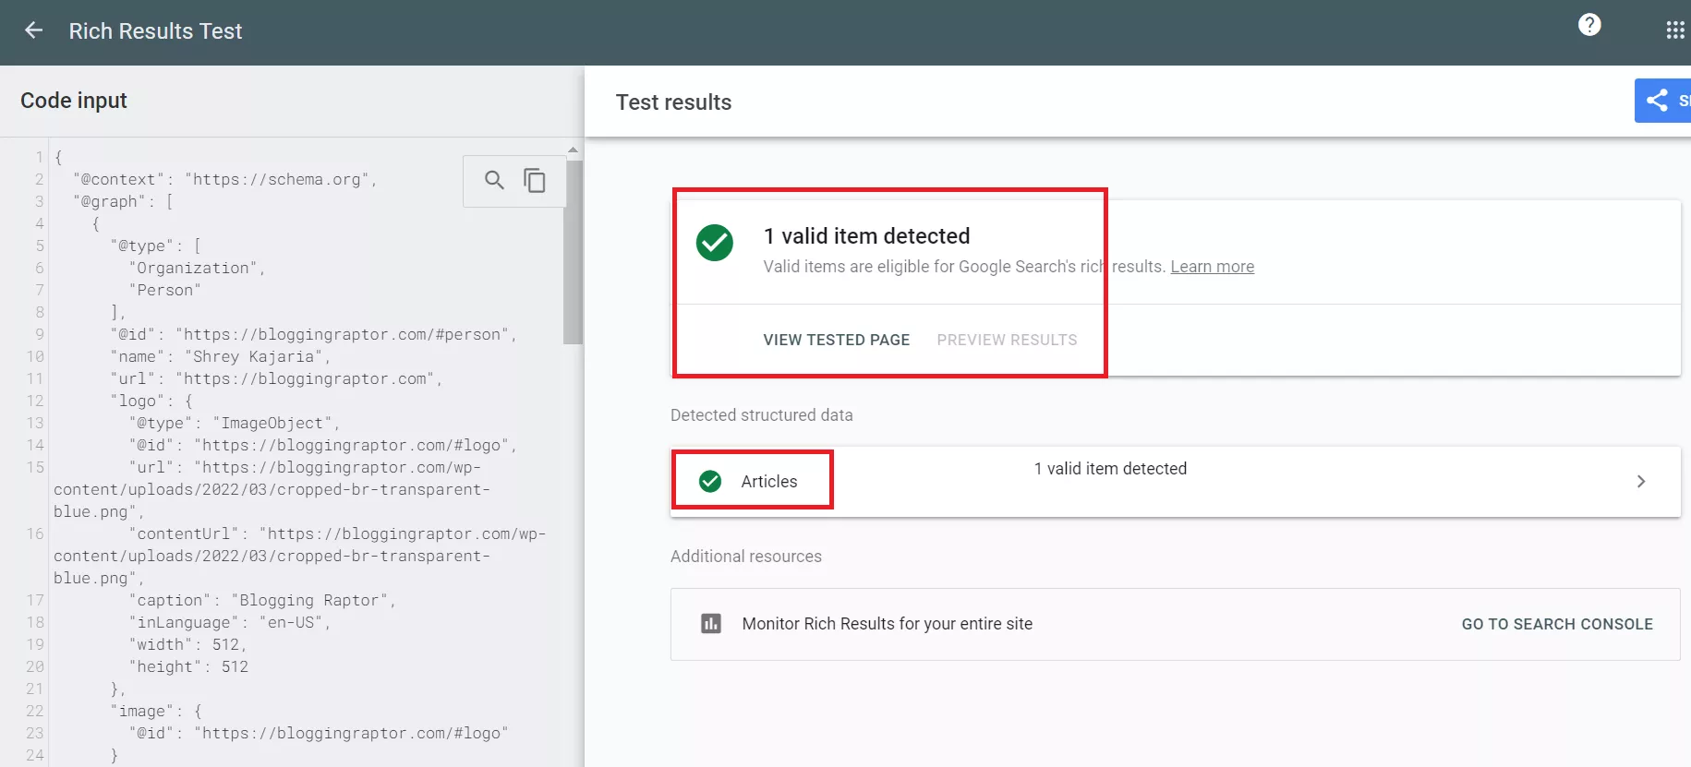Click the "Person" line in code
The width and height of the screenshot is (1691, 767).
[164, 290]
